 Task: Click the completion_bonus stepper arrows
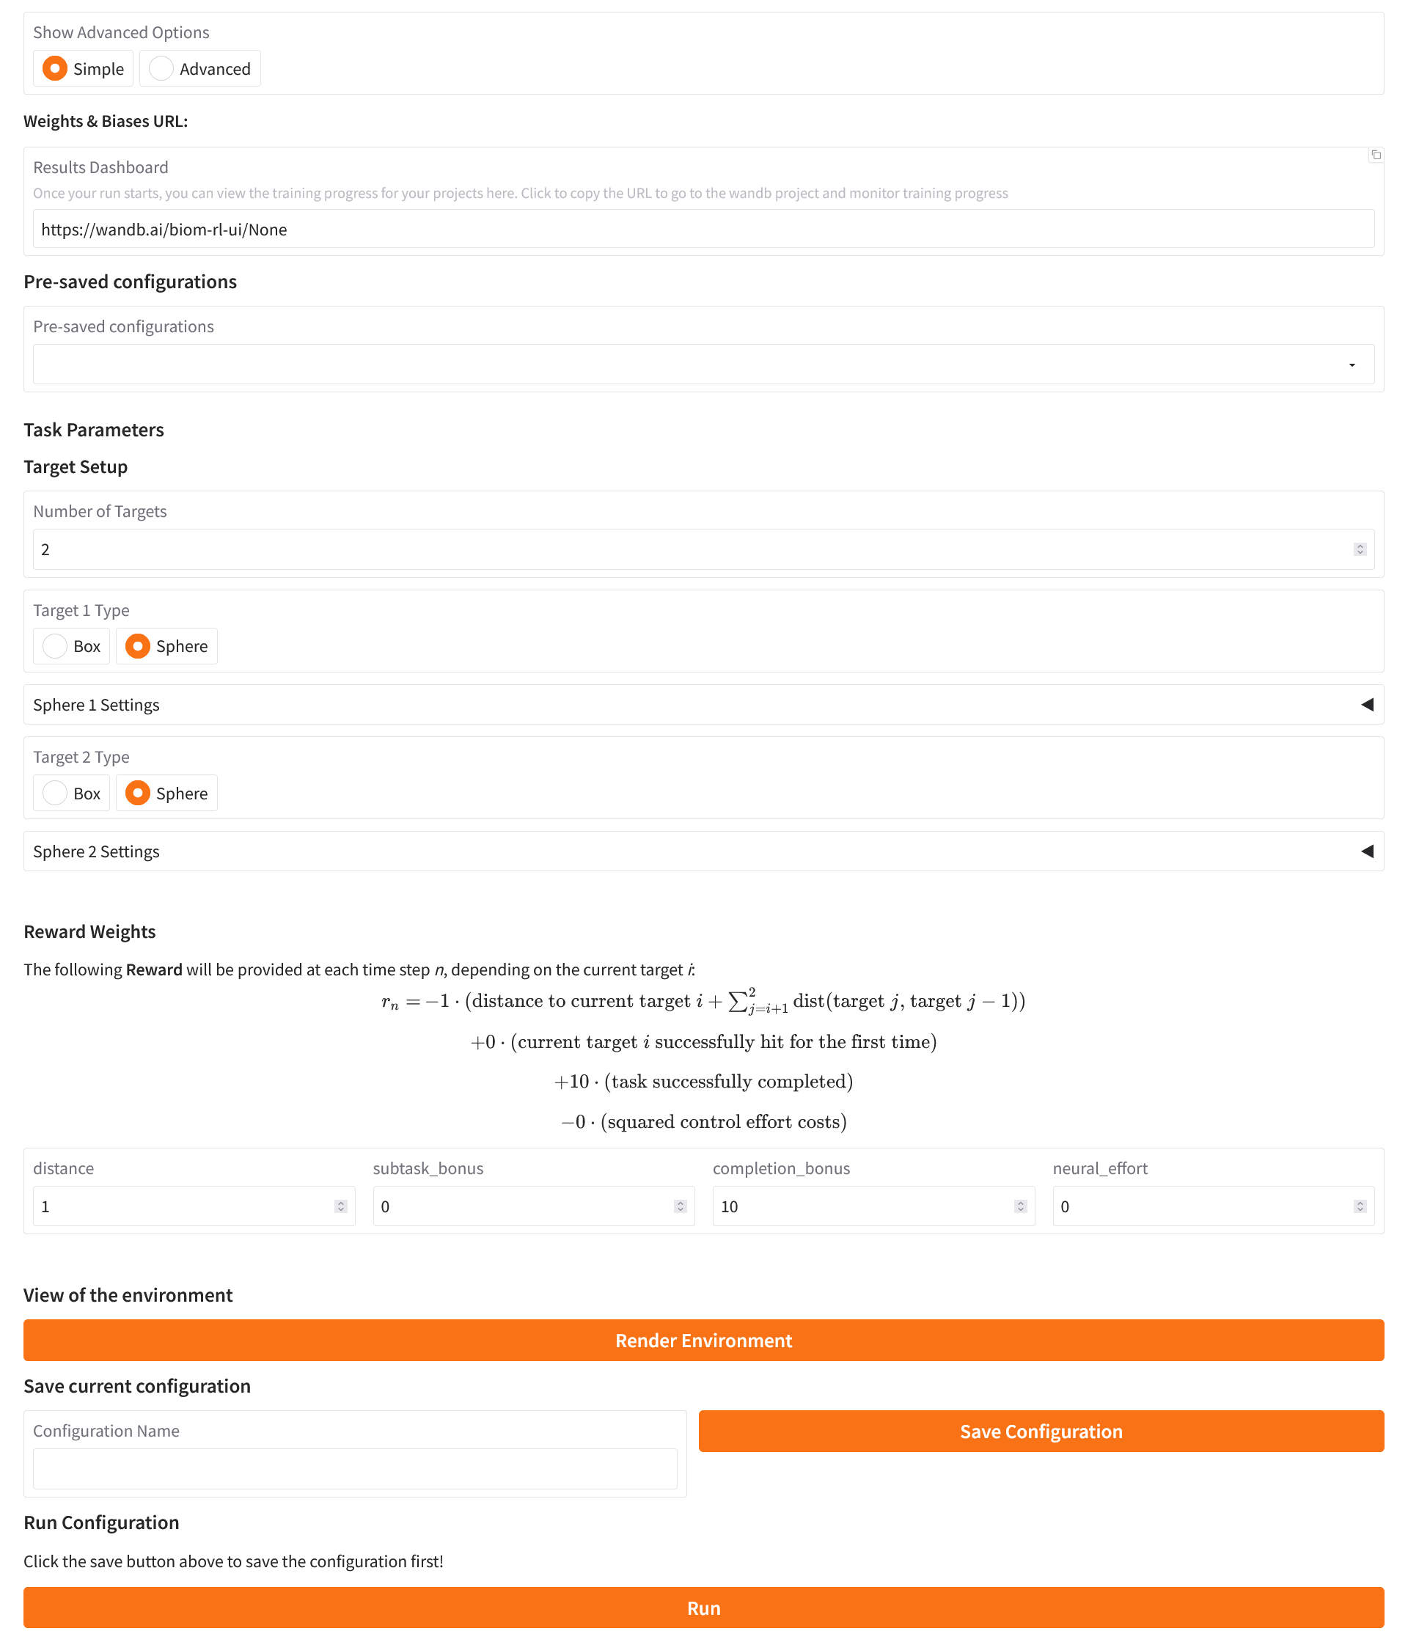coord(1020,1206)
